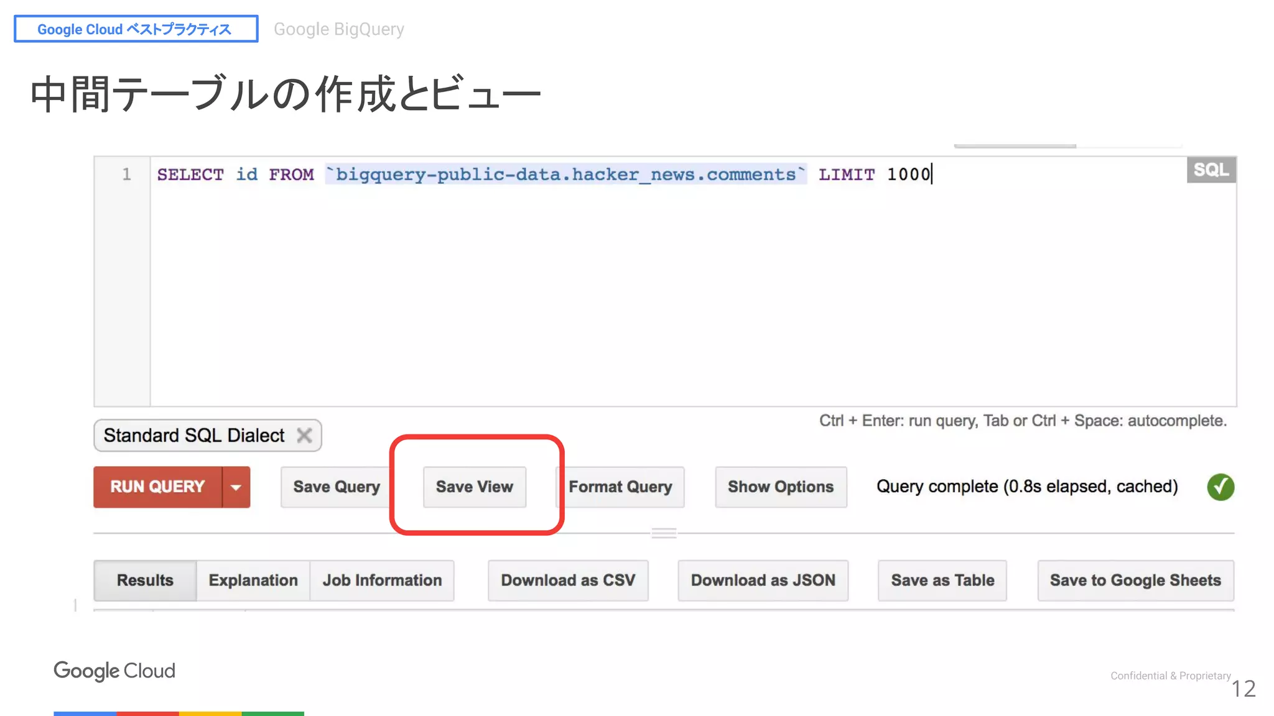Click the Standard SQL Dialect chip label
This screenshot has height=716, width=1274.
click(x=194, y=435)
